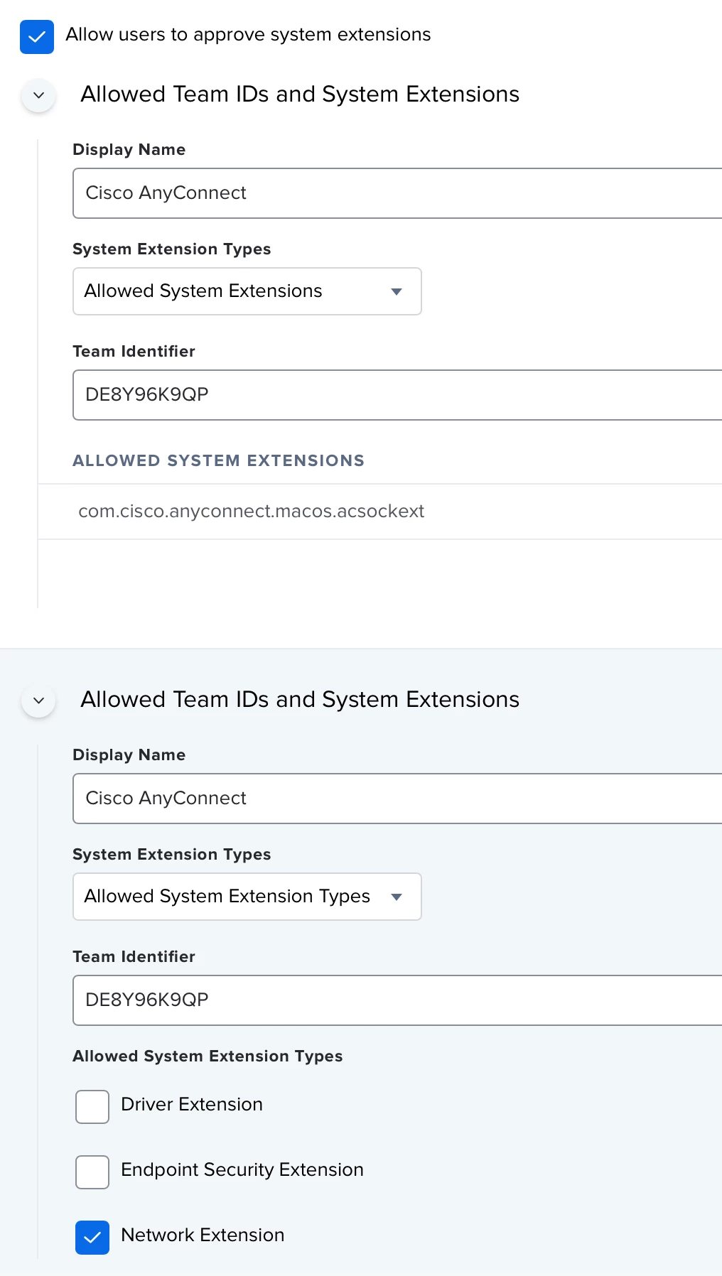Uncheck the Network Extension checkbox
The image size is (722, 1276).
click(x=92, y=1238)
